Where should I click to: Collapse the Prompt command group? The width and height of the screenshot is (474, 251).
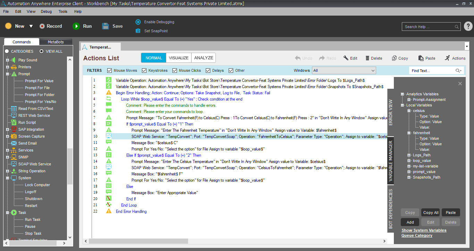(x=7, y=74)
